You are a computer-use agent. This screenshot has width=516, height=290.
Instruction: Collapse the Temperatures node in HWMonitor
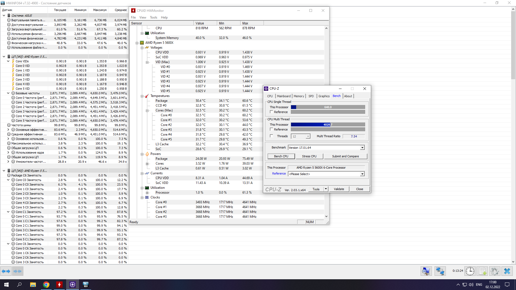point(142,96)
